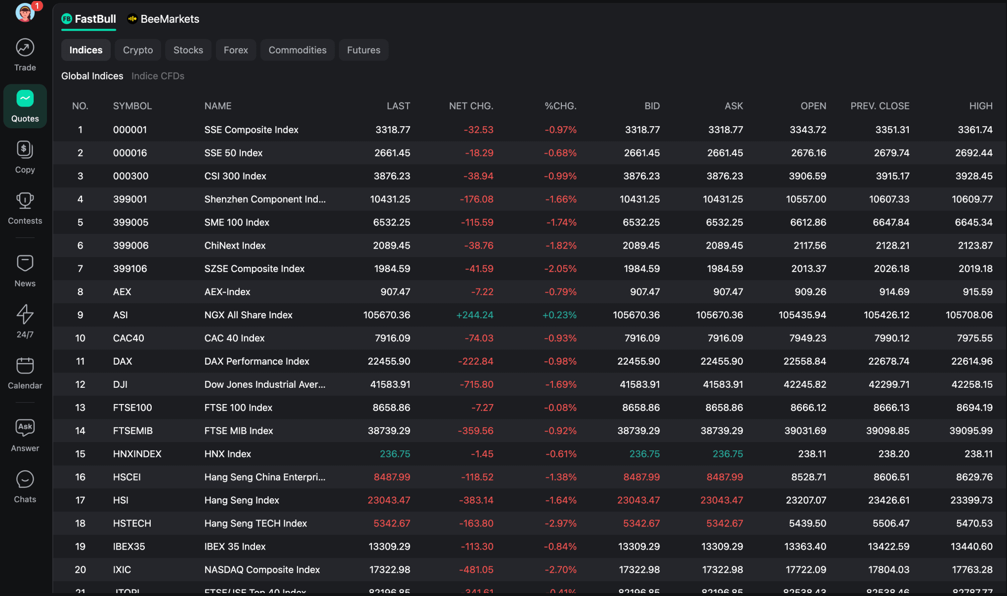Open the 24/7 lightning icon
1007x596 pixels.
click(25, 321)
